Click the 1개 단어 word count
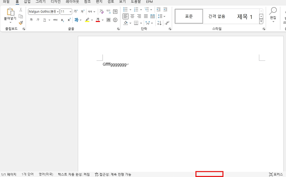Viewport: 286px width, 177px height. (x=28, y=174)
